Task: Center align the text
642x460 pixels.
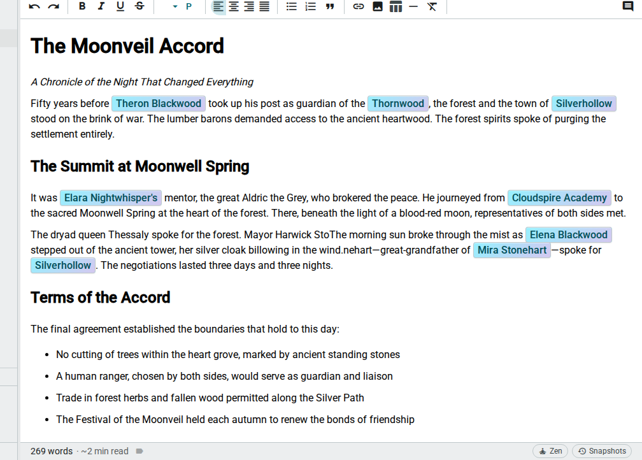Action: click(234, 6)
